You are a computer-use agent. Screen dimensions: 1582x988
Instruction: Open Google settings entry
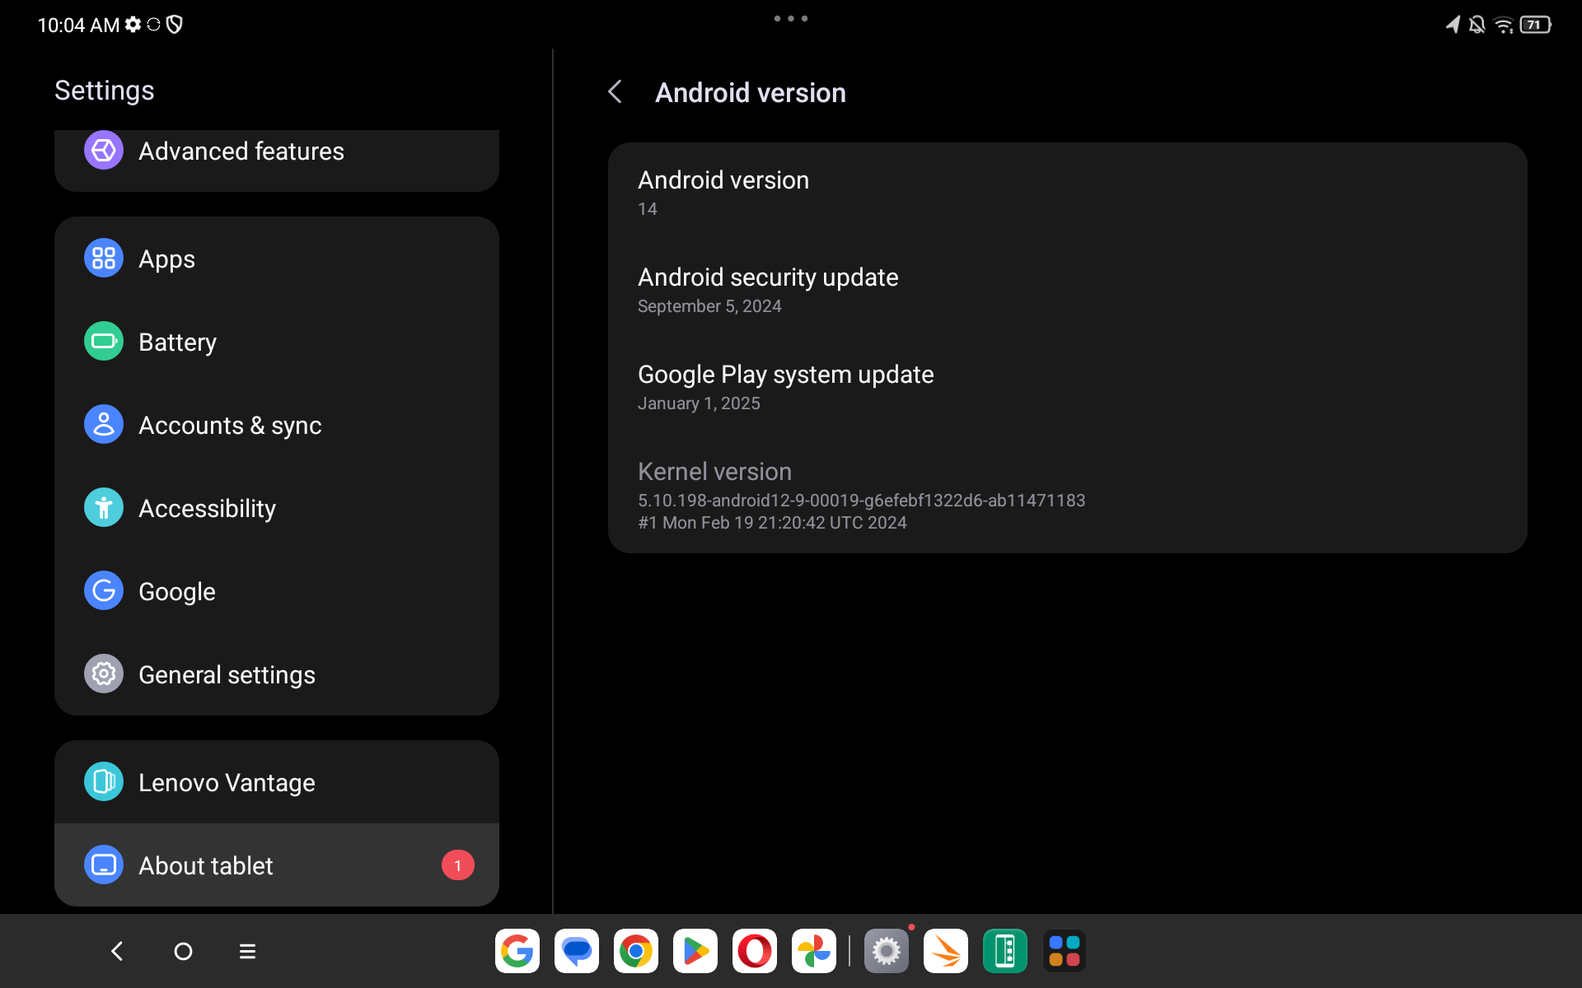277,591
